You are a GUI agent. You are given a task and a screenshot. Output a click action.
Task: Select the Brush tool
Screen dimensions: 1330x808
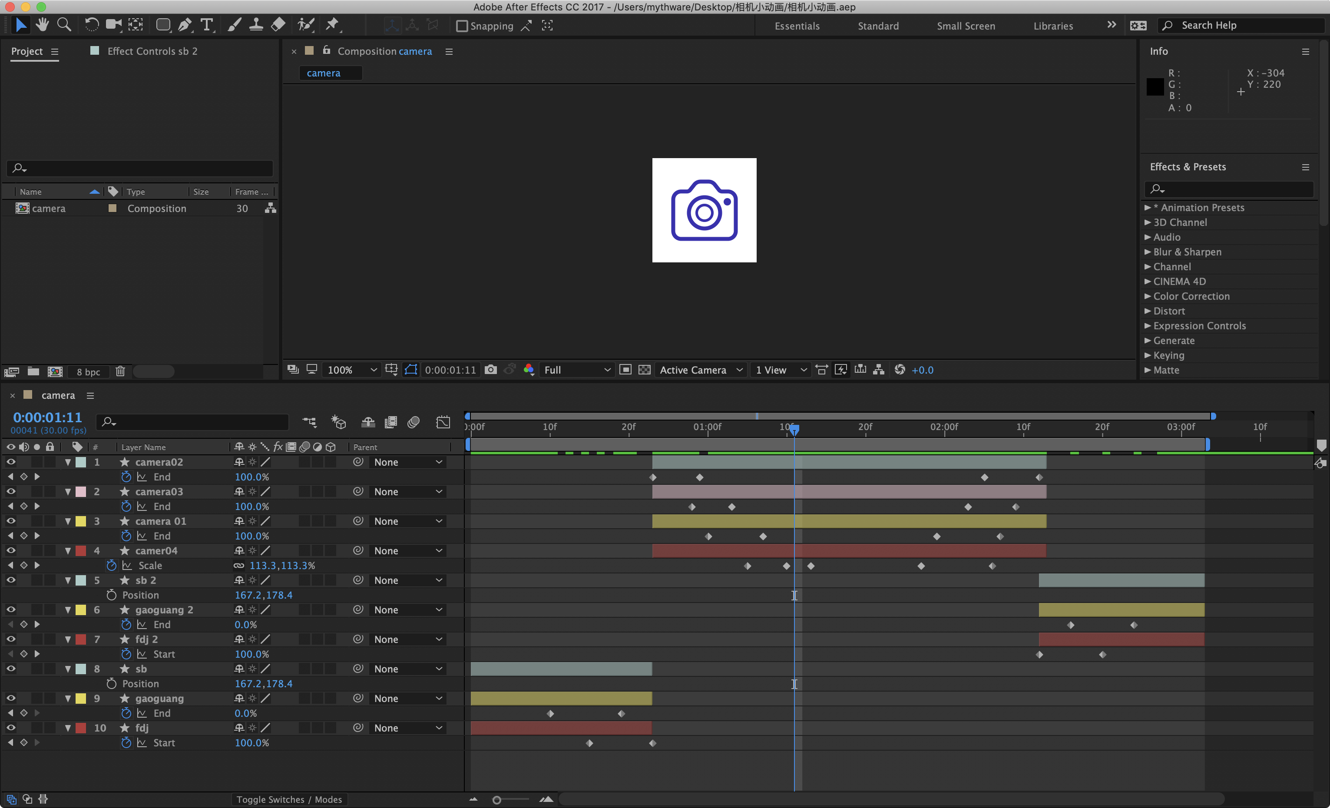tap(234, 25)
